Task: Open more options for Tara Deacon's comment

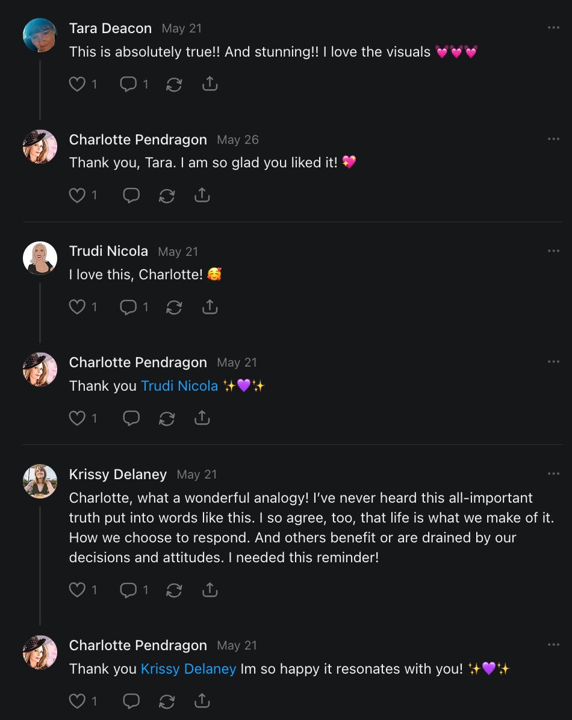Action: click(553, 28)
